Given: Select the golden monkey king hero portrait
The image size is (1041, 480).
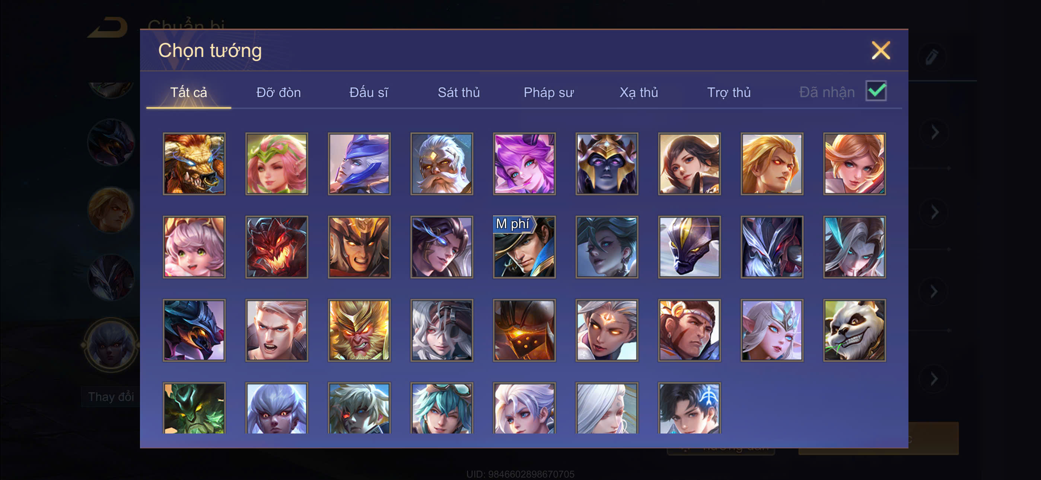Looking at the screenshot, I should pos(359,330).
